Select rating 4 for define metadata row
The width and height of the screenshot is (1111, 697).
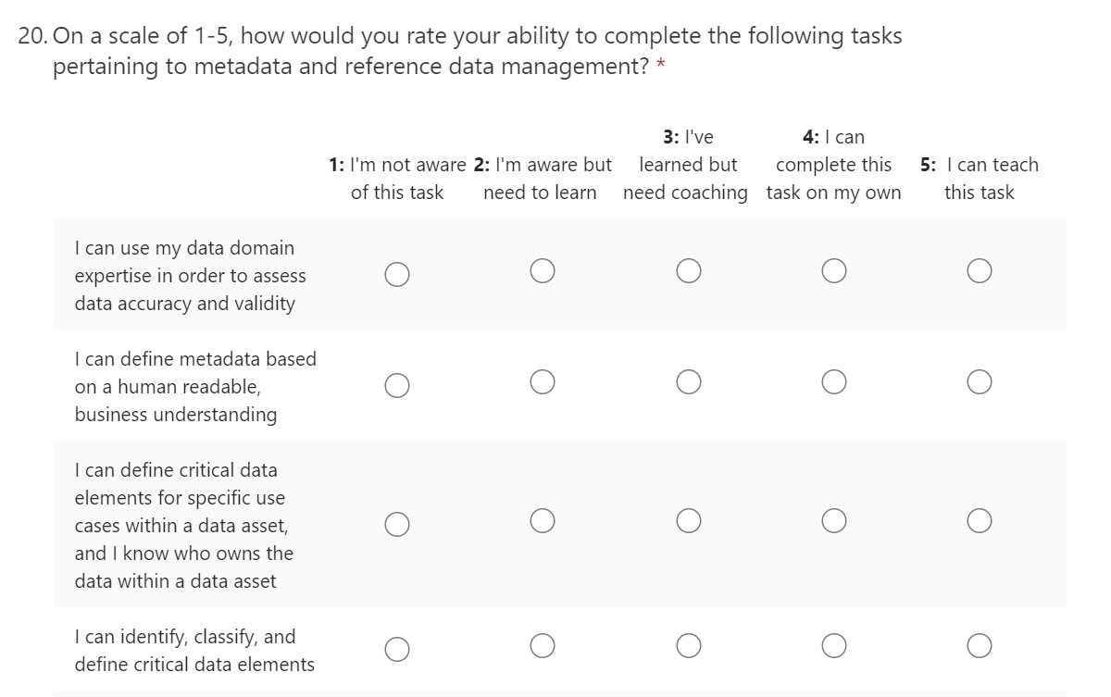tap(833, 381)
